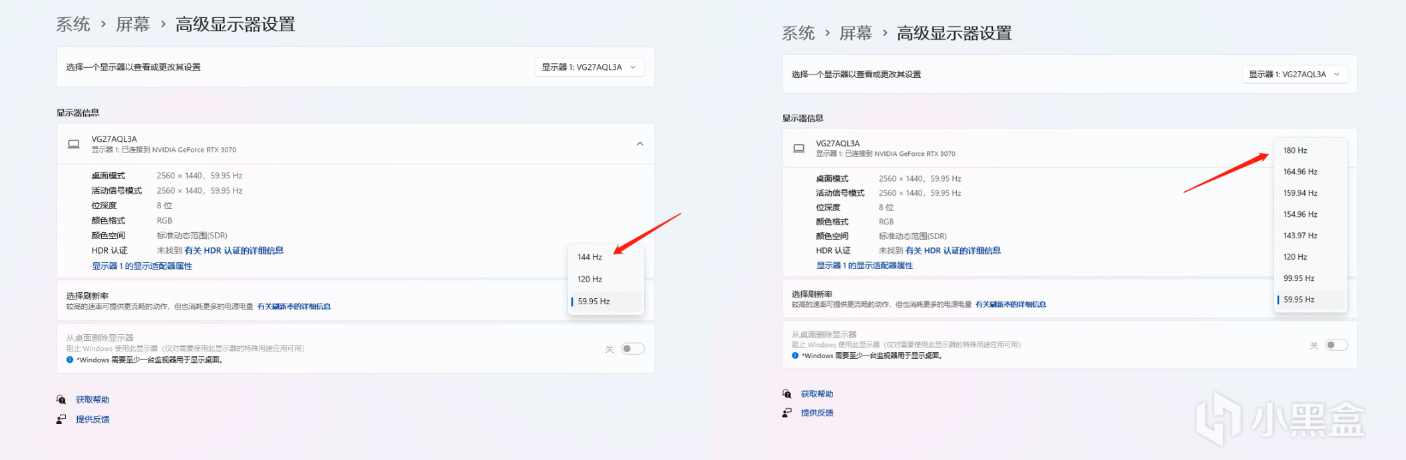Click left VG27AQL3A monitor icon
The height and width of the screenshot is (460, 1406).
74,144
